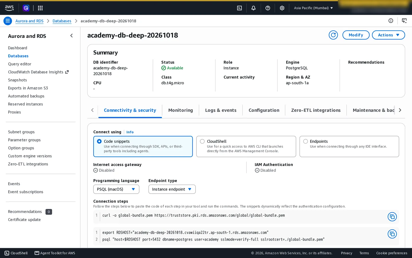Image resolution: width=412 pixels, height=258 pixels.
Task: Click the Modify button
Action: 356,35
